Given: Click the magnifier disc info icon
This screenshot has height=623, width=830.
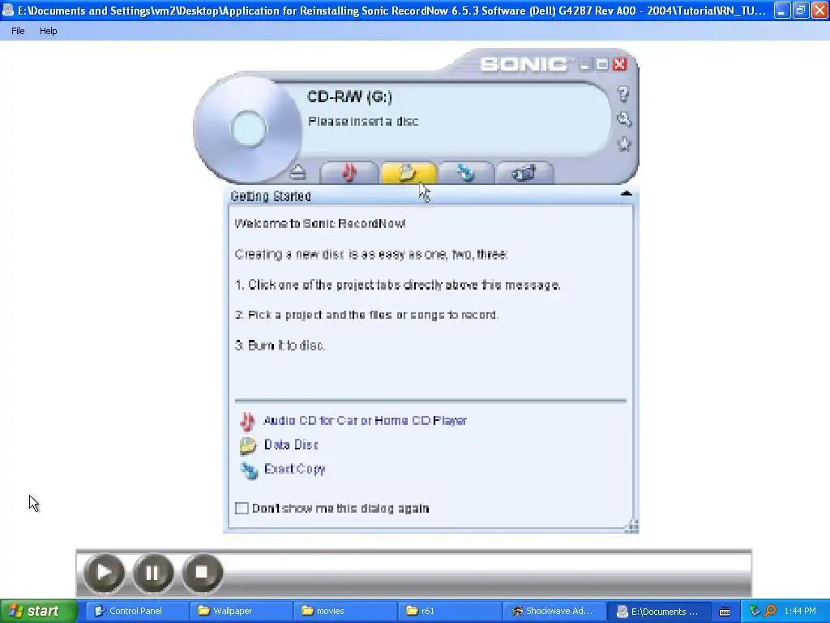Looking at the screenshot, I should tap(624, 119).
